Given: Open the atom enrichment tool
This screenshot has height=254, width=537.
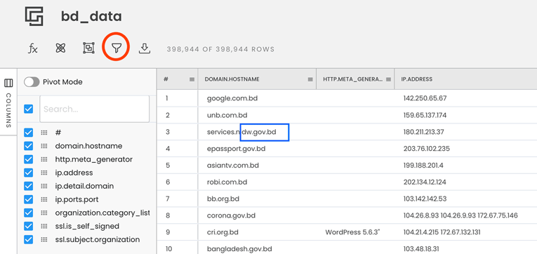Looking at the screenshot, I should tap(60, 48).
